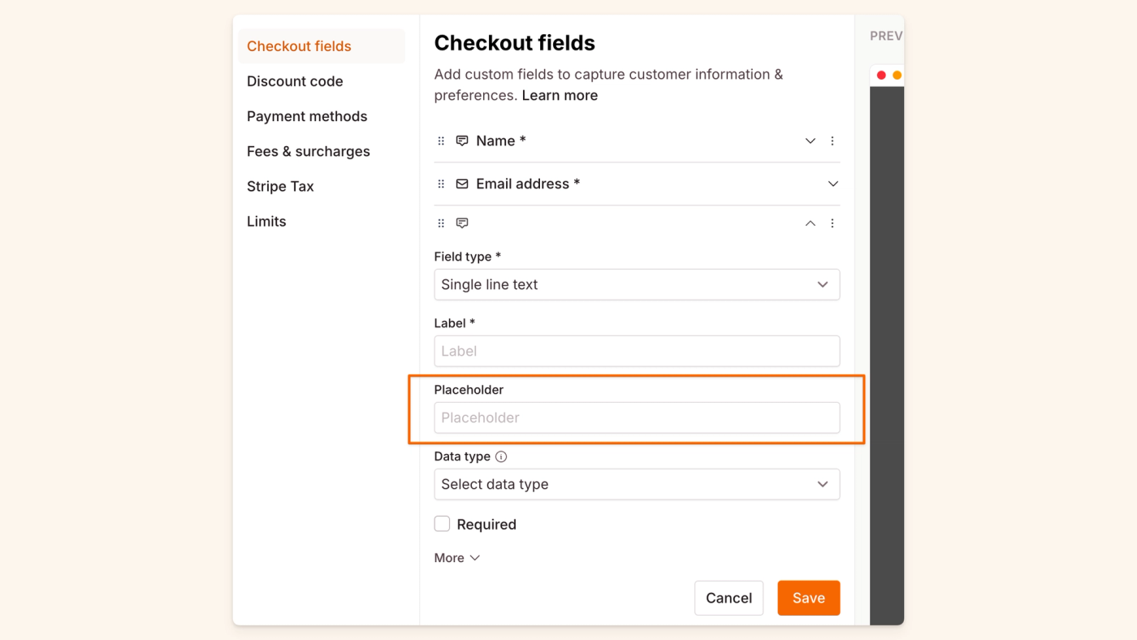Open three-dot menu for the expanded field
This screenshot has width=1137, height=640.
pyautogui.click(x=832, y=223)
